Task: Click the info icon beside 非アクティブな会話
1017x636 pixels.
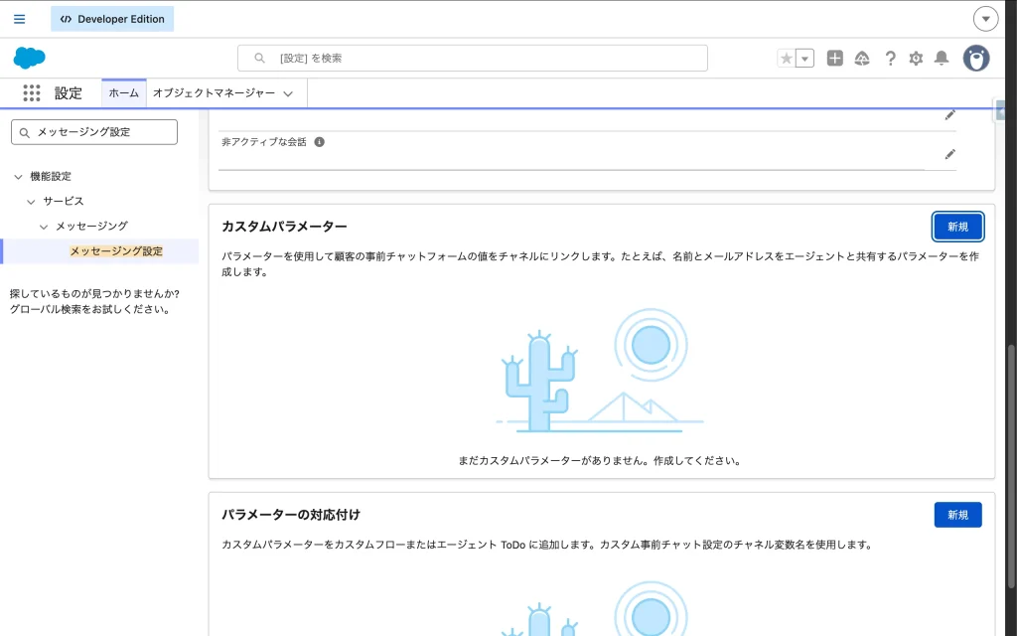Action: coord(320,142)
